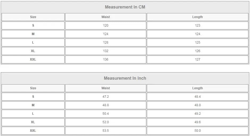250x136 pixels.
Task: Click length value 49.2 cell
Action: tap(197, 114)
